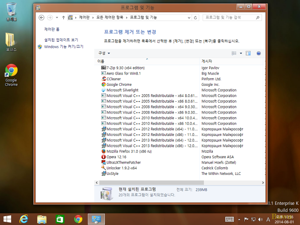Click the search magnifier icon
300x225 pixels.
(257, 18)
